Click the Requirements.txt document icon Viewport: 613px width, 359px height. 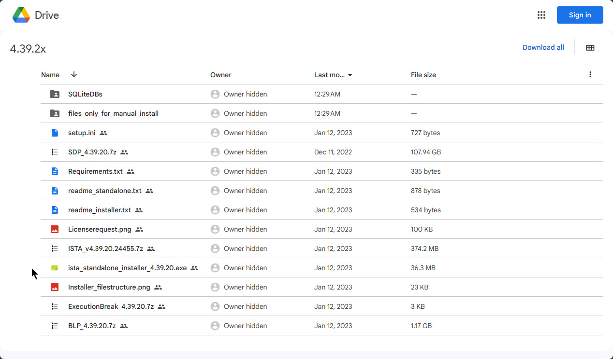click(55, 171)
